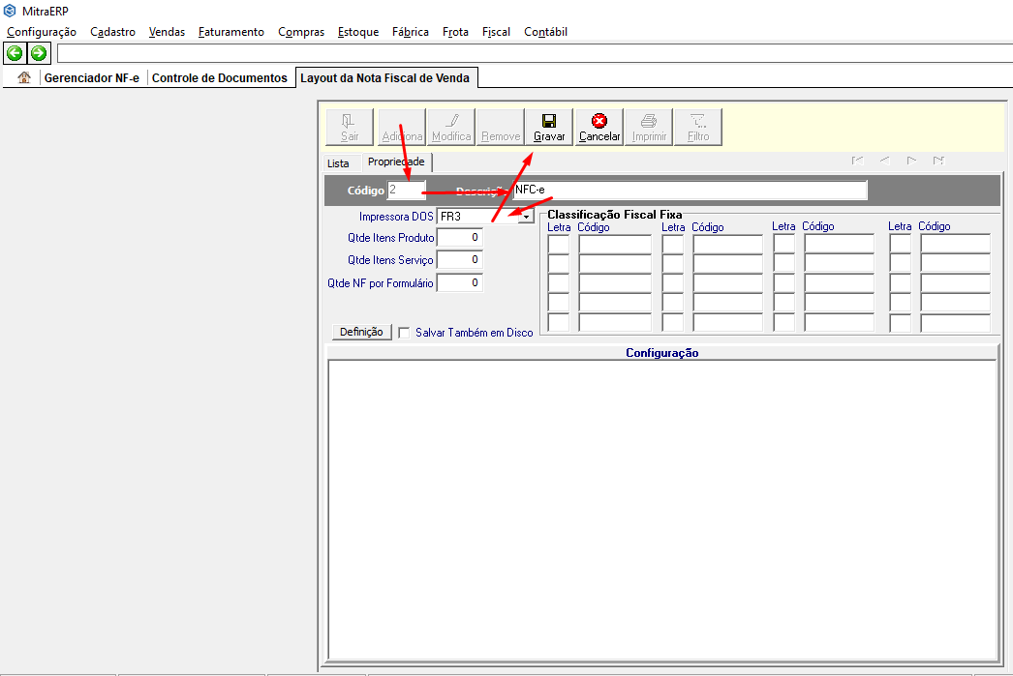The width and height of the screenshot is (1013, 676).
Task: Open the Estoque menu
Action: pos(358,32)
